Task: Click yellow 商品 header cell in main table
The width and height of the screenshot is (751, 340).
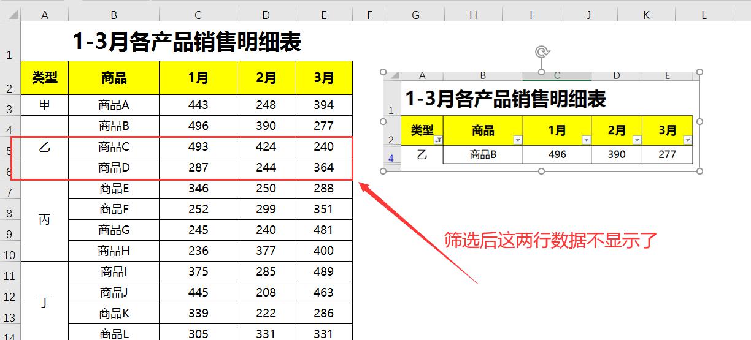Action: pos(114,78)
